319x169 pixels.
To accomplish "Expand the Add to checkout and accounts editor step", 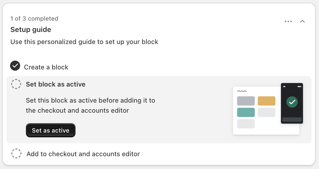I will click(x=83, y=154).
